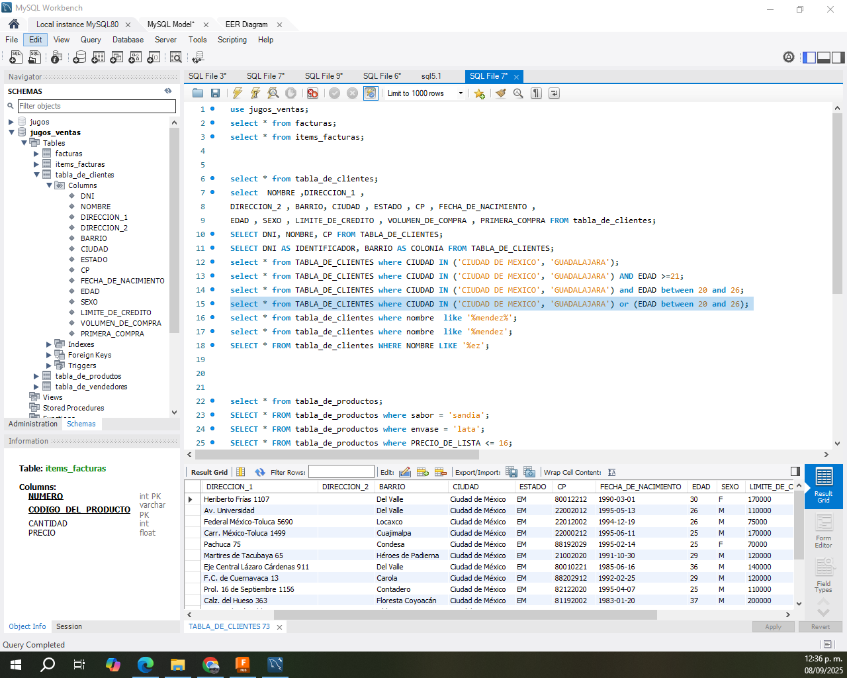The width and height of the screenshot is (847, 678).
Task: Click the Filter Rows input field
Action: click(341, 472)
